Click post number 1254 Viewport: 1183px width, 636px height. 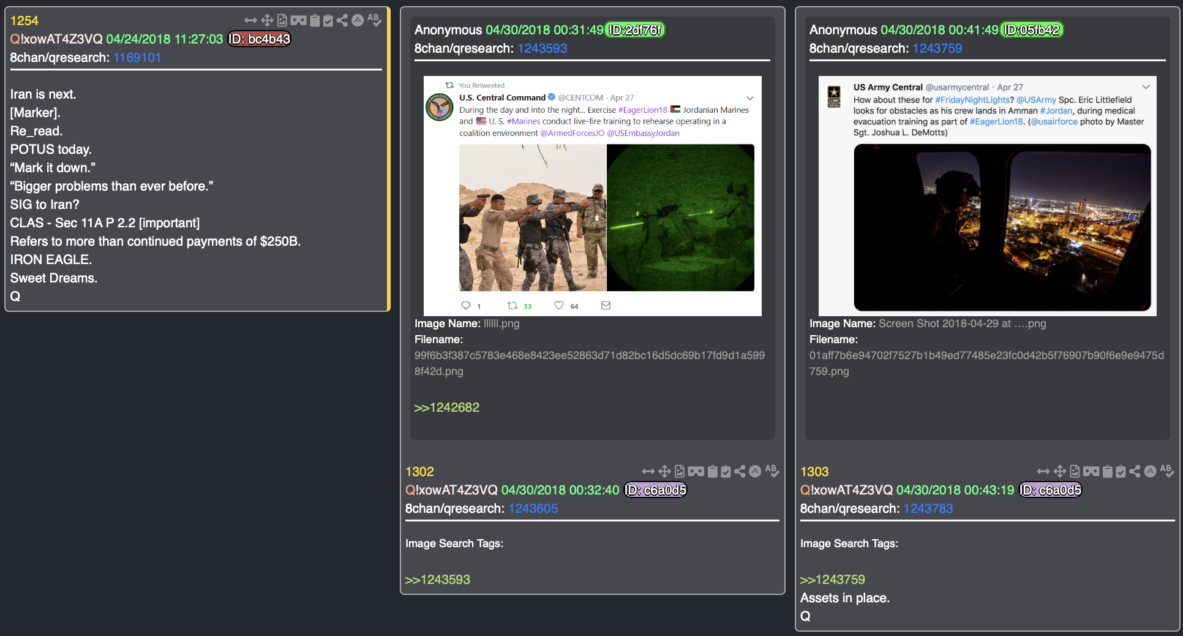[x=24, y=21]
